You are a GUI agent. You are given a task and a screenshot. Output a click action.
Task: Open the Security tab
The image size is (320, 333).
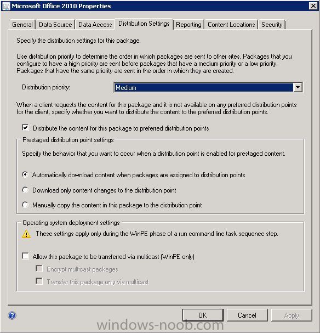272,25
